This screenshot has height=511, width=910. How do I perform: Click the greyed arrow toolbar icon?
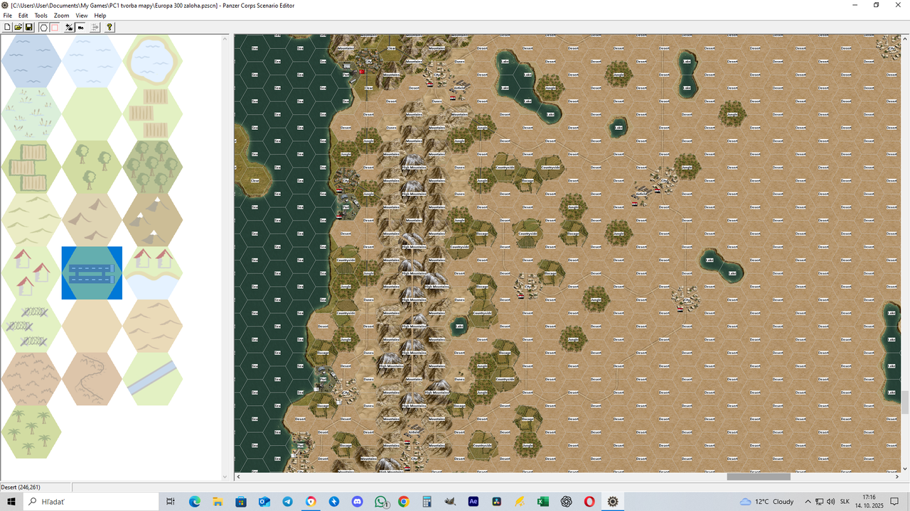click(x=95, y=27)
